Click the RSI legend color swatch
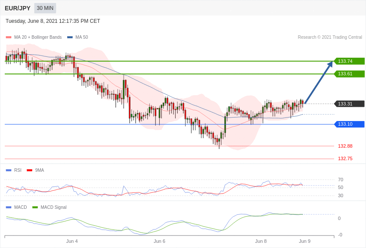The image size is (366, 248). click(9, 170)
